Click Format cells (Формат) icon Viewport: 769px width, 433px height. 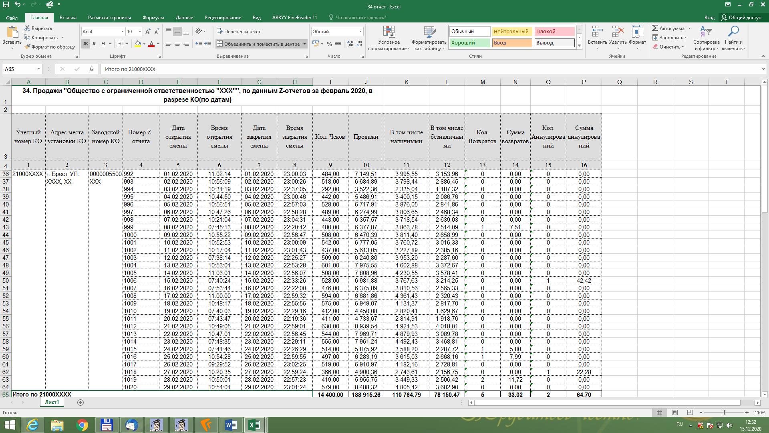(x=637, y=32)
